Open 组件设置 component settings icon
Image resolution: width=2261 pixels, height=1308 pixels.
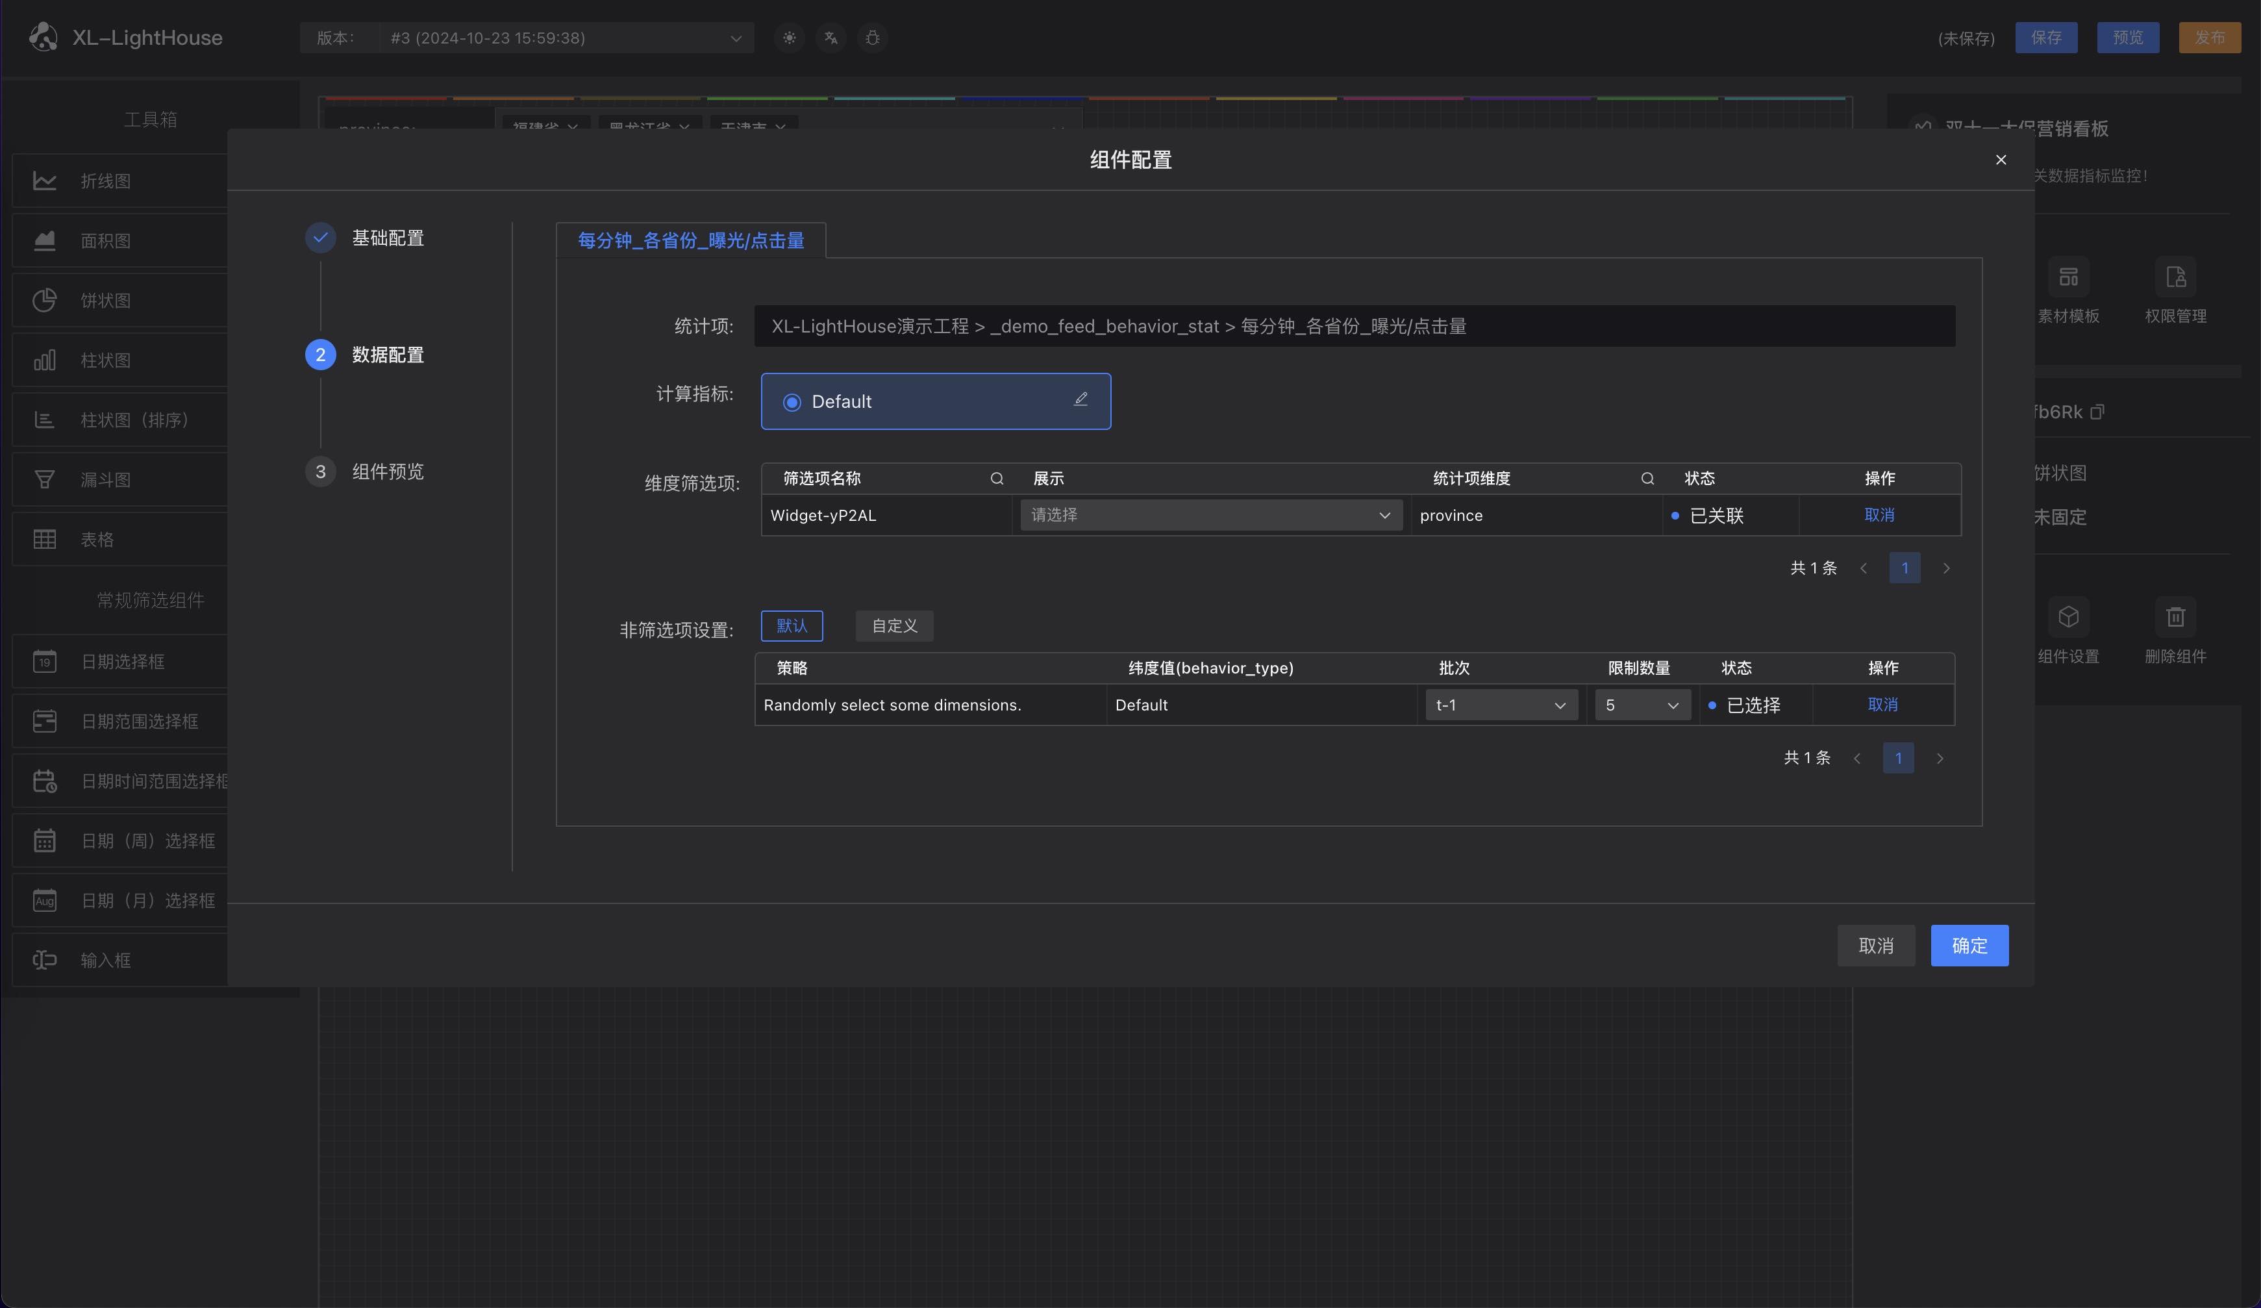(2068, 617)
